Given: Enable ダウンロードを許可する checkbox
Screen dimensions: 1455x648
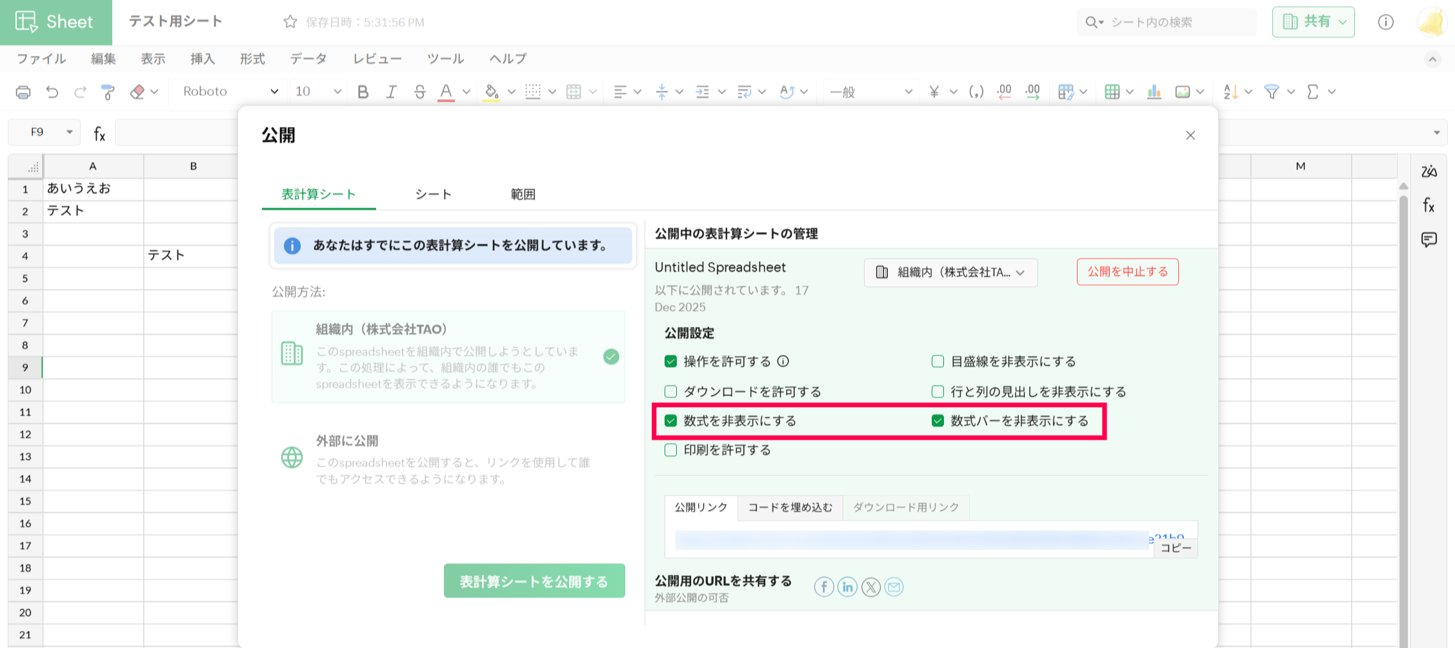Looking at the screenshot, I should click(x=670, y=391).
